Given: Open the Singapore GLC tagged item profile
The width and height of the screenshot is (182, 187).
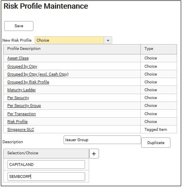Looking at the screenshot, I should tap(21, 130).
